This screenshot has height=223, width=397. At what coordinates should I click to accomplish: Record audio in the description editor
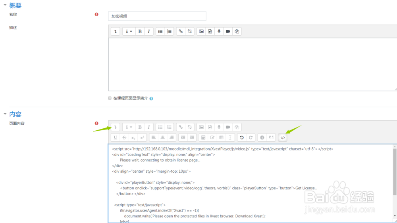coord(219,31)
